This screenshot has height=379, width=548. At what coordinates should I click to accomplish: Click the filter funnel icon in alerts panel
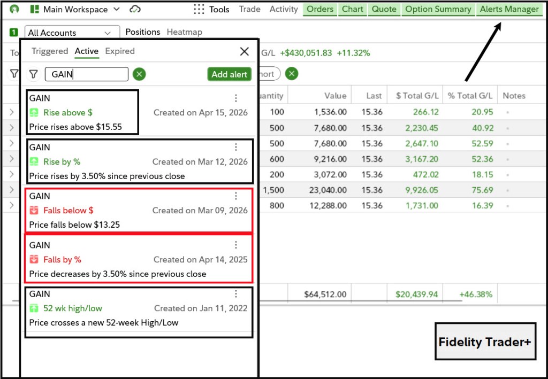click(33, 74)
